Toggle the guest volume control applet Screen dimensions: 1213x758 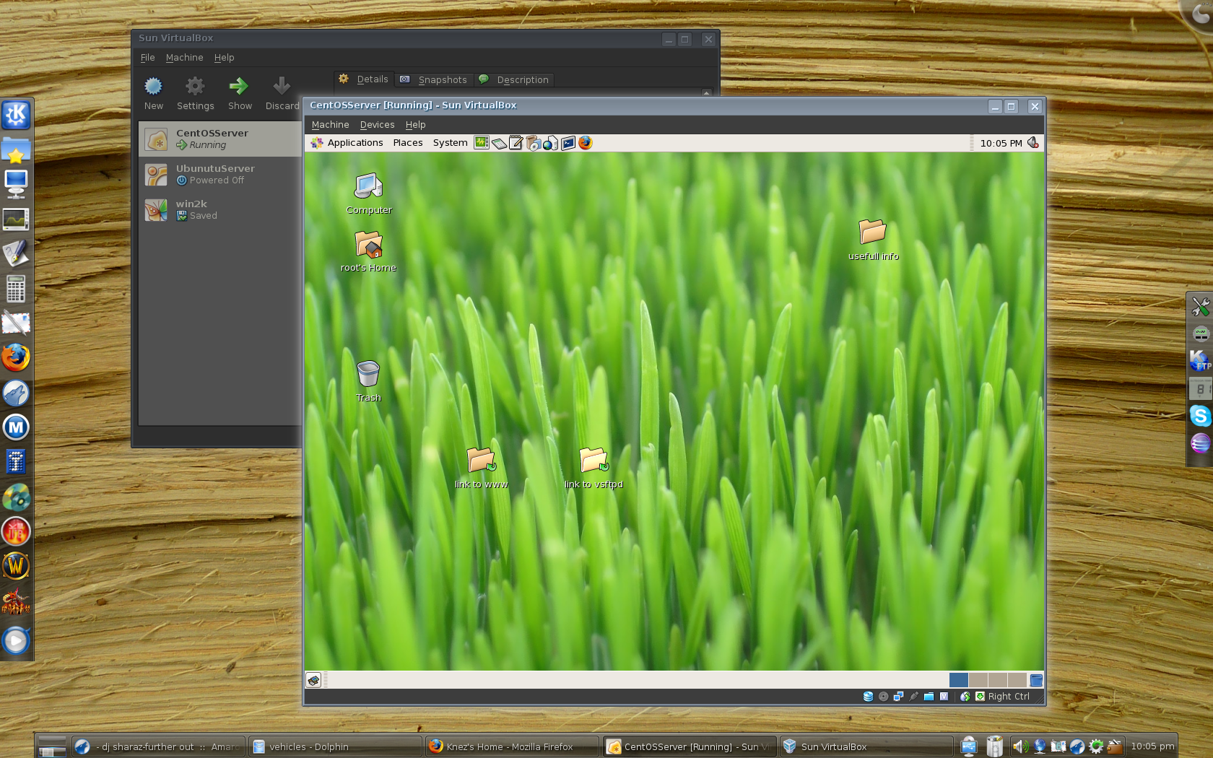click(1033, 143)
